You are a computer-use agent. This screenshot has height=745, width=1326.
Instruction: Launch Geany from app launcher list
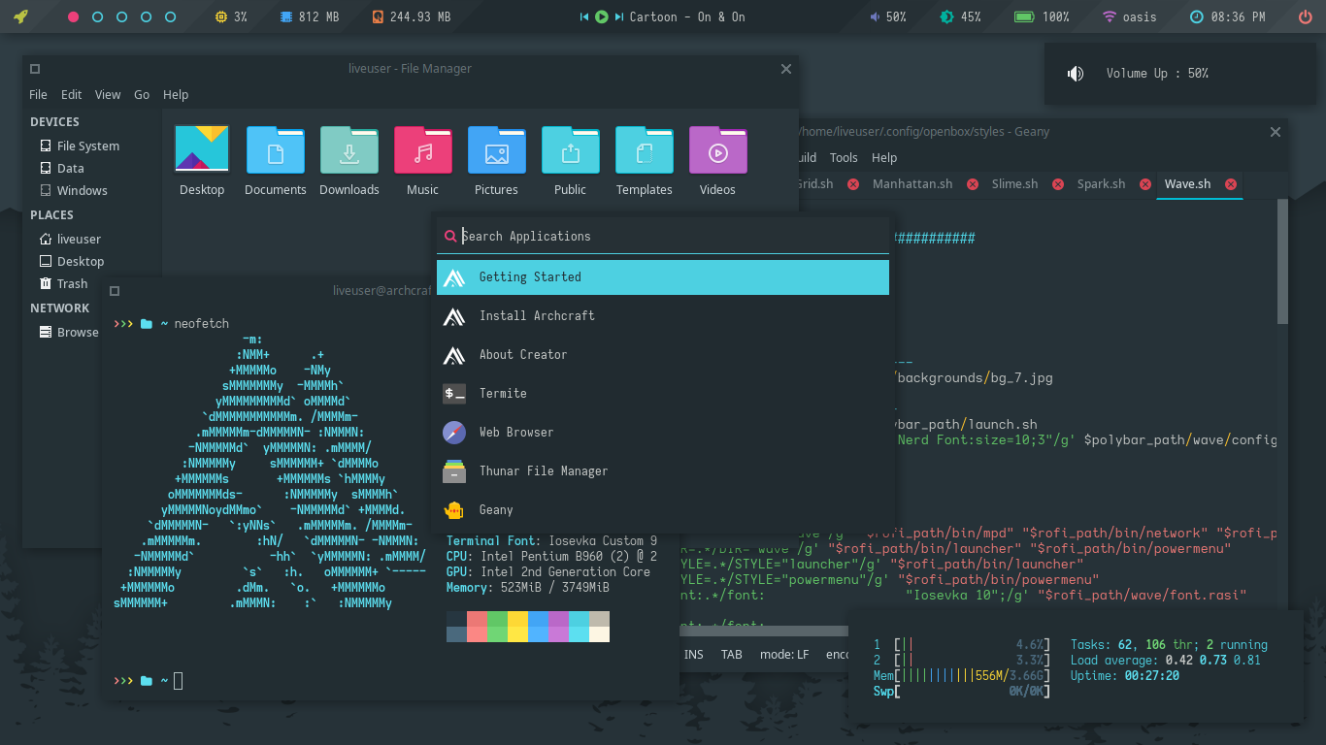pos(663,510)
